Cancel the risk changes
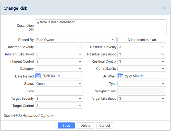 coord(105,125)
